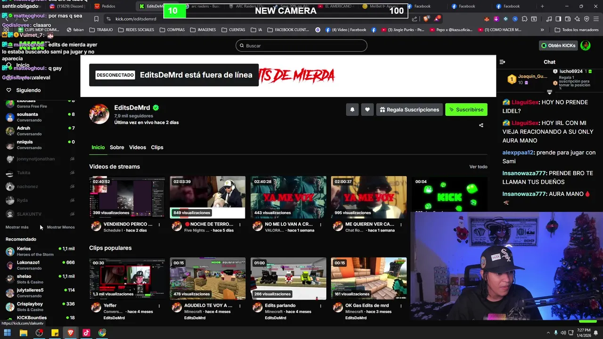The height and width of the screenshot is (339, 603).
Task: Open Sticky Notes from the taskbar
Action: pos(55,333)
